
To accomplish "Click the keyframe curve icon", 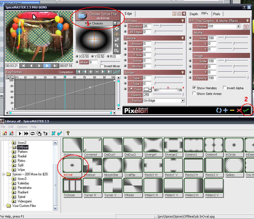I will (x=117, y=72).
